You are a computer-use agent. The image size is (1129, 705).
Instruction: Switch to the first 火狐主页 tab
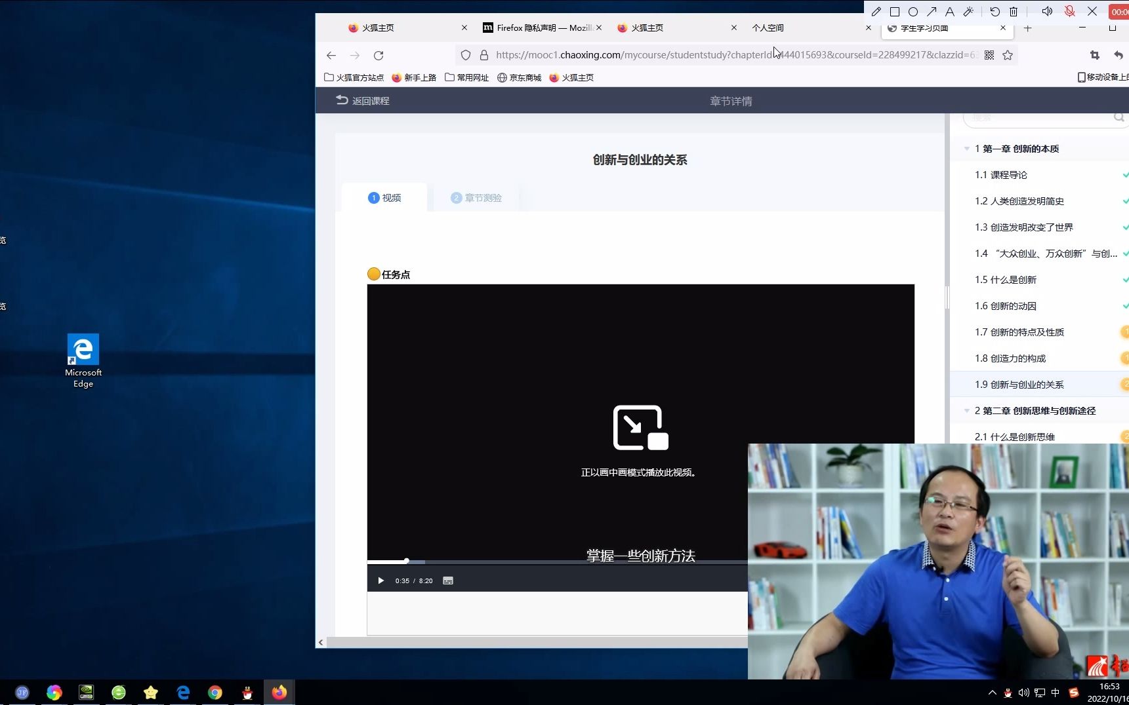pyautogui.click(x=407, y=28)
